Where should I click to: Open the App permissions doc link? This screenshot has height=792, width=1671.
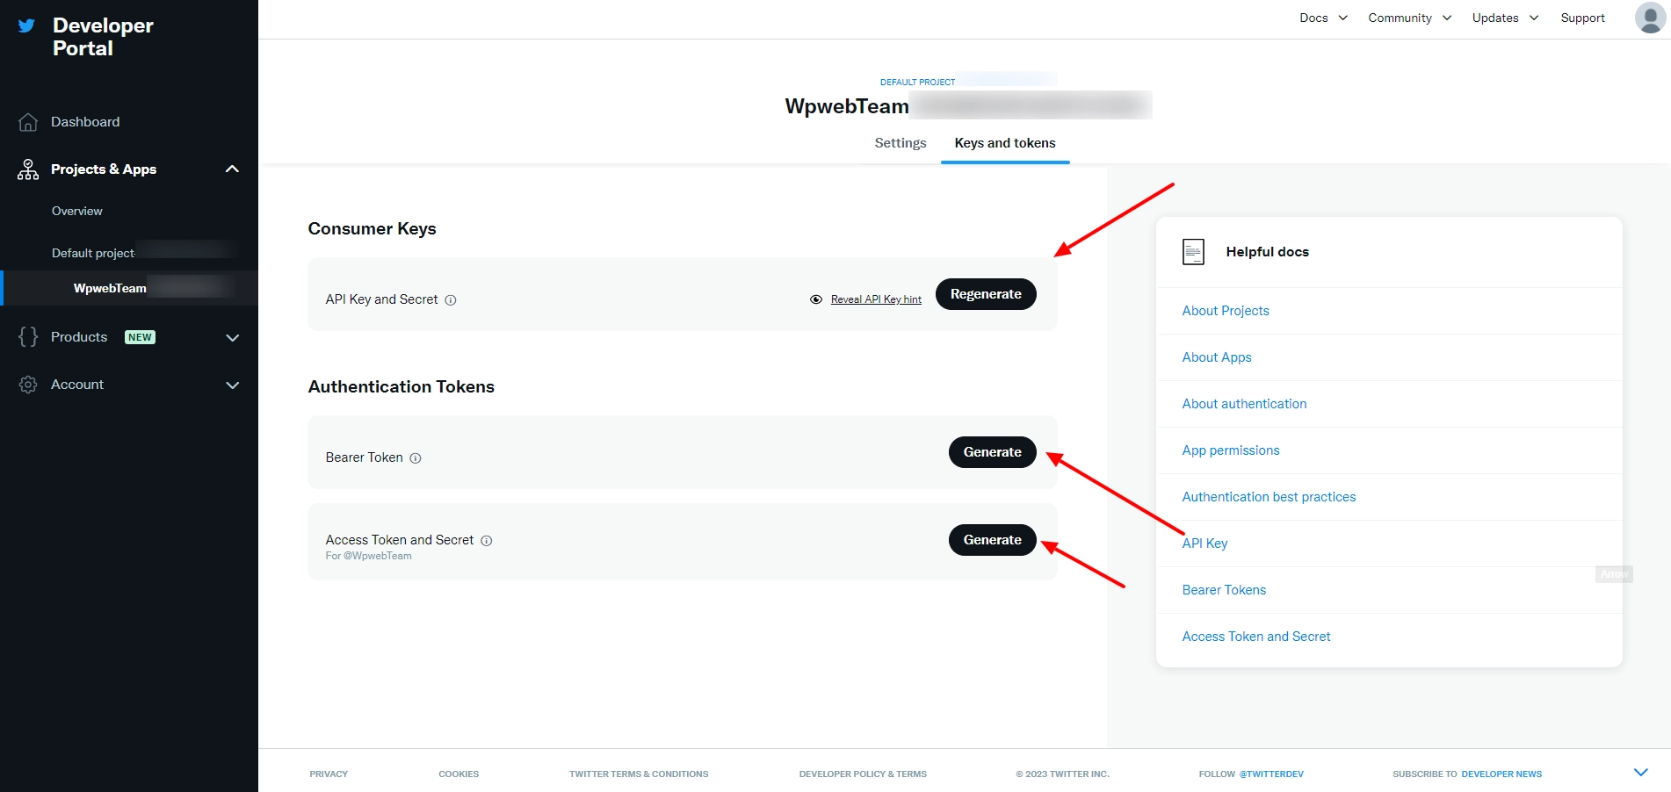point(1231,450)
